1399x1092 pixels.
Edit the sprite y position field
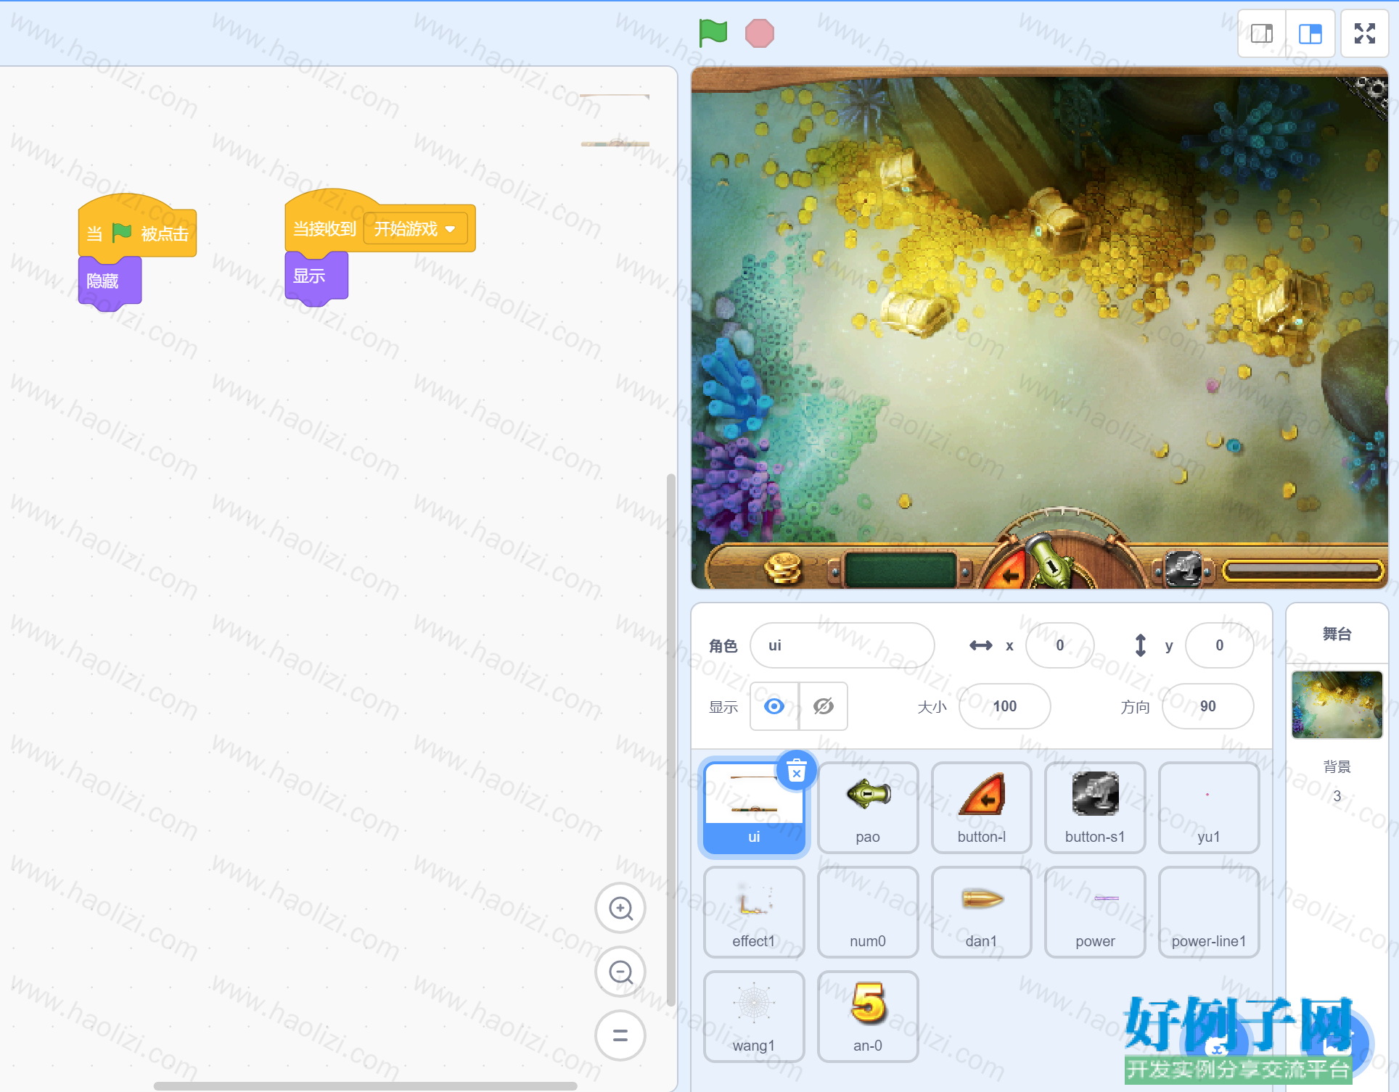[1219, 645]
